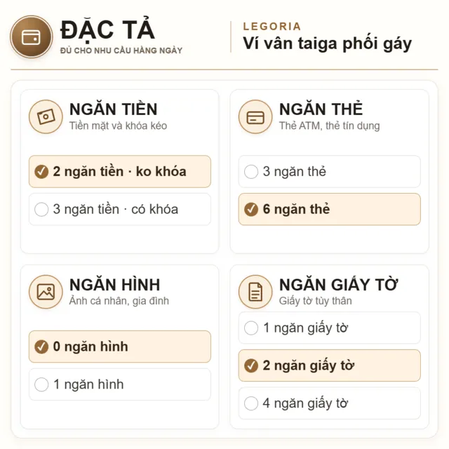Click checkmark icon on 6 ngăn thẻ option
449x449 pixels.
pos(251,209)
